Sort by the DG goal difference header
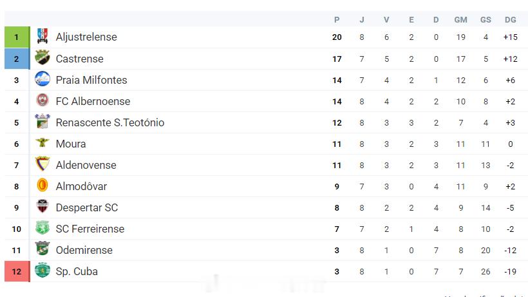This screenshot has height=297, width=528. tap(510, 20)
